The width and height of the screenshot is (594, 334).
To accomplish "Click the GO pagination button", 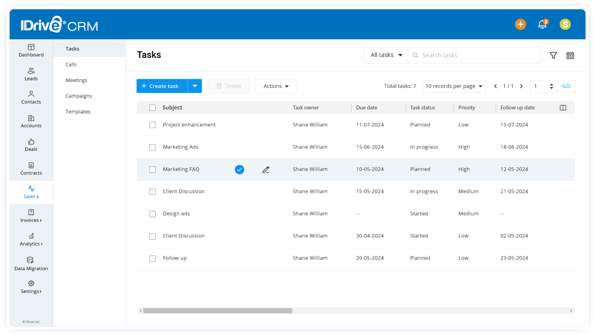I will tap(566, 86).
